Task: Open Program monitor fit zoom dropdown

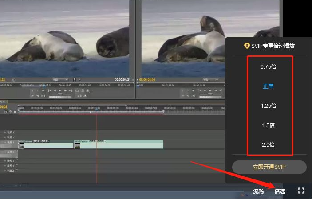Action: point(210,80)
